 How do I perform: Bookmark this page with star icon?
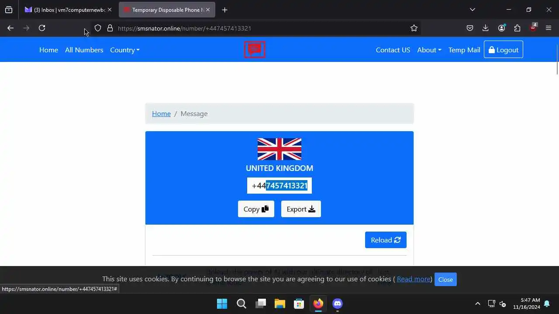coord(414,28)
